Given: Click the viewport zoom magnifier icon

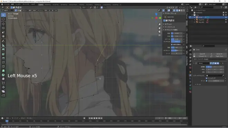Looking at the screenshot, I should pos(160,24).
